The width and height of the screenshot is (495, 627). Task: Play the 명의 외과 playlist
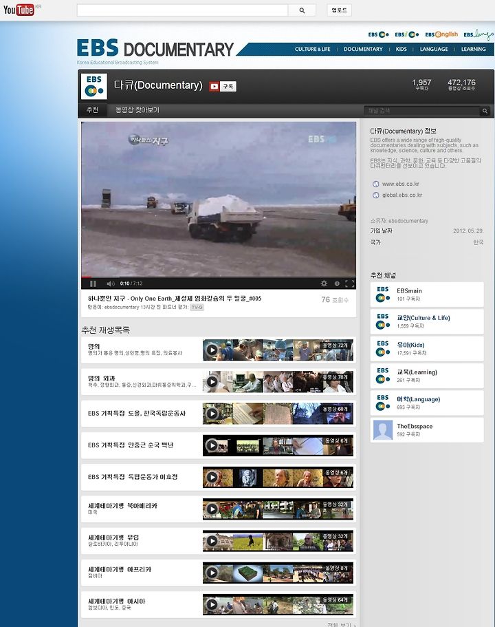[212, 382]
